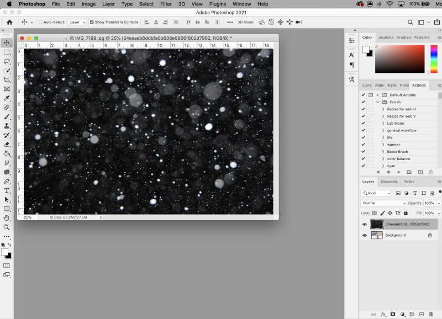The width and height of the screenshot is (442, 319).
Task: Open the blend mode Normal dropdown
Action: coord(383,203)
